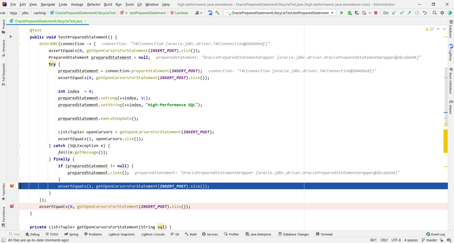454x243 pixels.
Task: Open the Database tool window
Action: (451, 28)
